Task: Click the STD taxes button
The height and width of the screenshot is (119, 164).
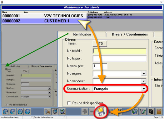Action: (100, 44)
